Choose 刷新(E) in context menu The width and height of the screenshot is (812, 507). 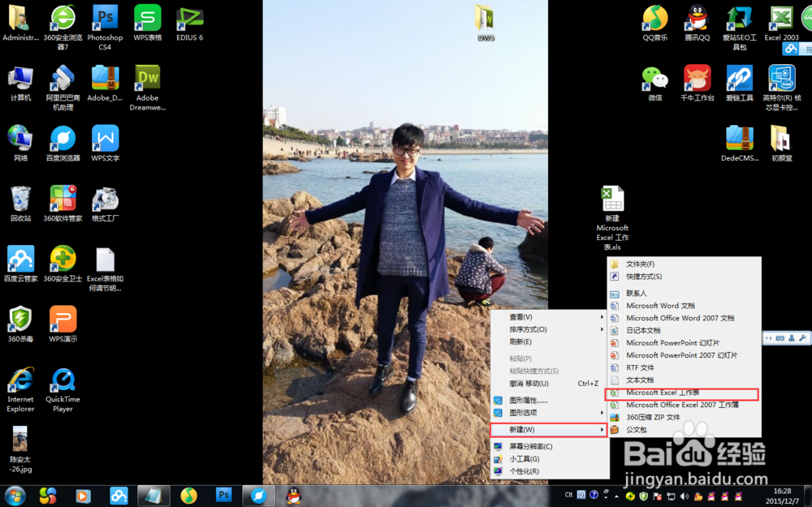549,342
